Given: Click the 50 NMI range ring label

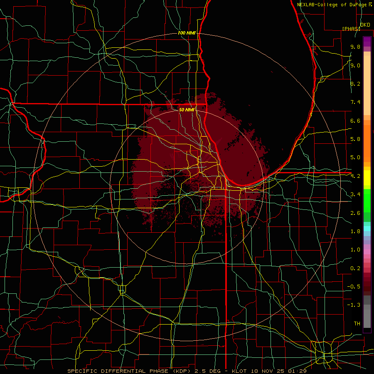Looking at the screenshot, I should [187, 110].
